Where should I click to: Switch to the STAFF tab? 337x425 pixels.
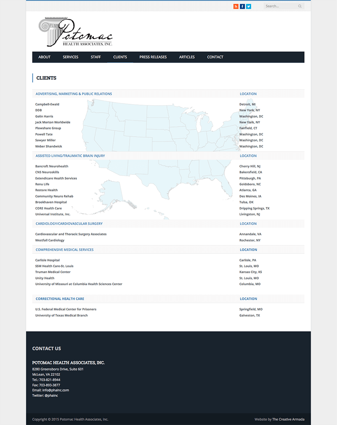96,57
